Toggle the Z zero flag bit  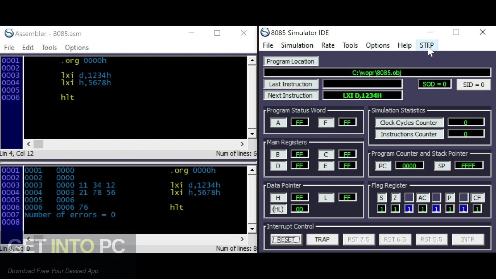pyautogui.click(x=395, y=209)
